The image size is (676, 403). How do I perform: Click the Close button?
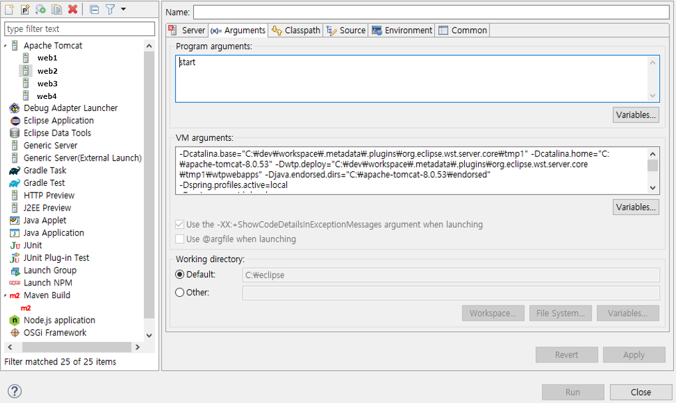pos(641,392)
